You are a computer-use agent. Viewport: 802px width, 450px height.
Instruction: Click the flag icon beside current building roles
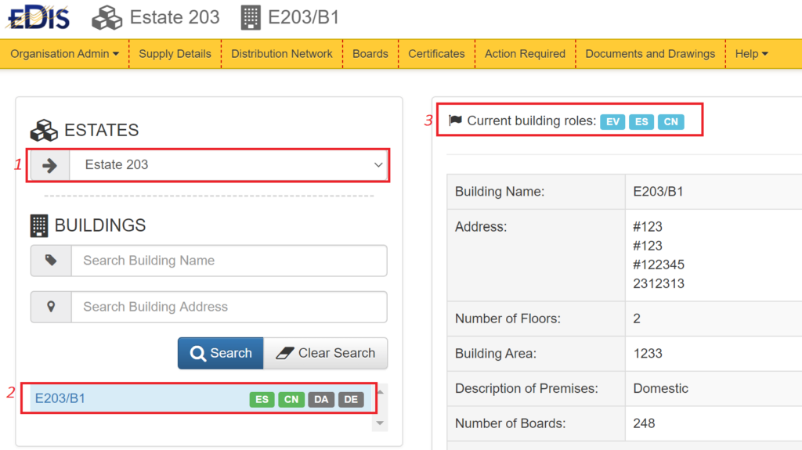tap(455, 121)
